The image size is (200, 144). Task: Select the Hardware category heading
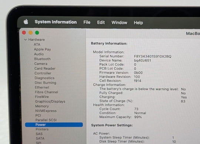click(36, 40)
